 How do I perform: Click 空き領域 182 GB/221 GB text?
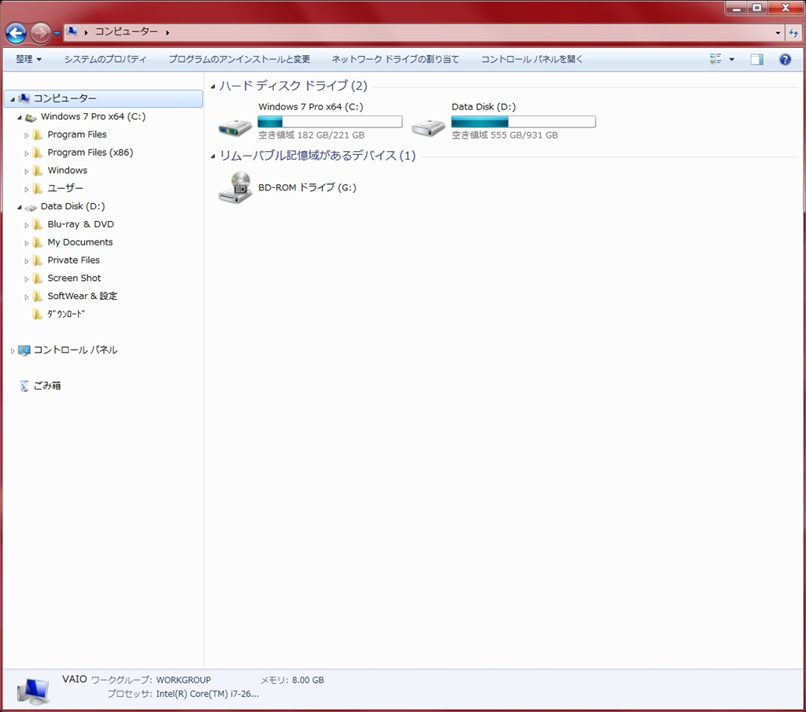coord(312,135)
